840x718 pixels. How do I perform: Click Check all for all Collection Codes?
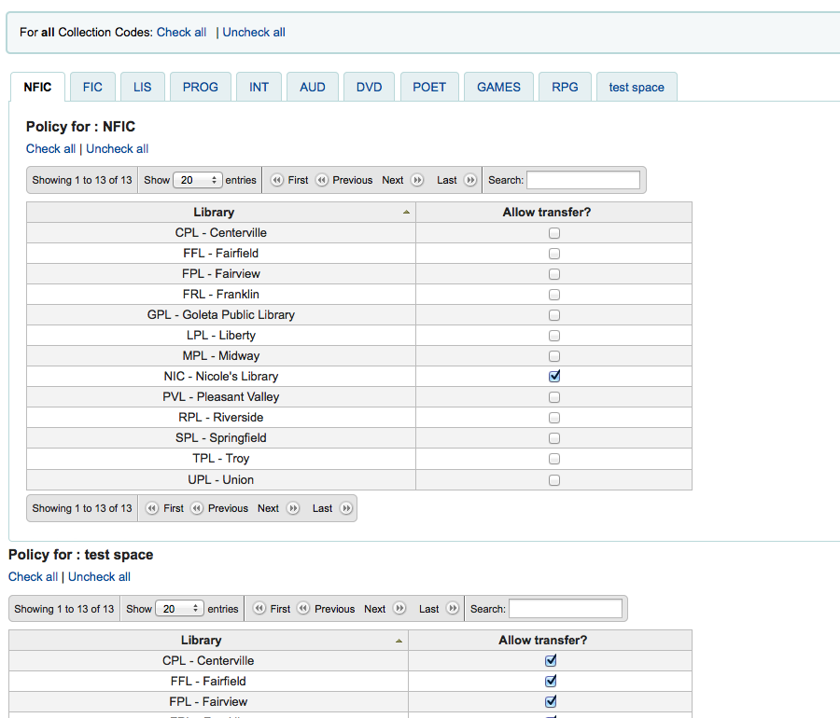[x=181, y=32]
